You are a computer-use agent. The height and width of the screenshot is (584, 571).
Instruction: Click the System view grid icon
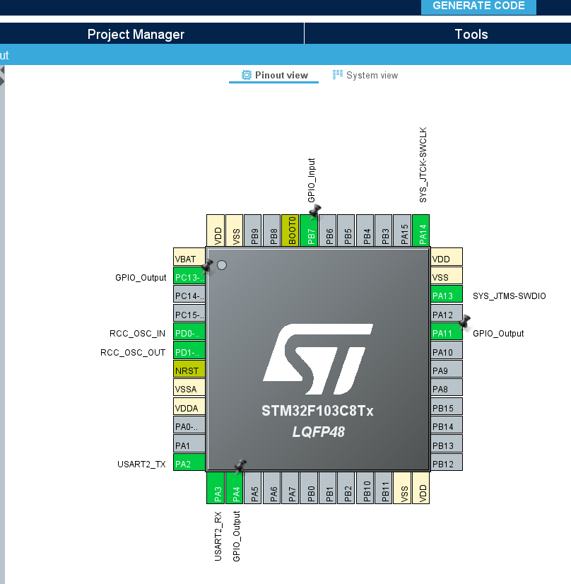click(338, 74)
